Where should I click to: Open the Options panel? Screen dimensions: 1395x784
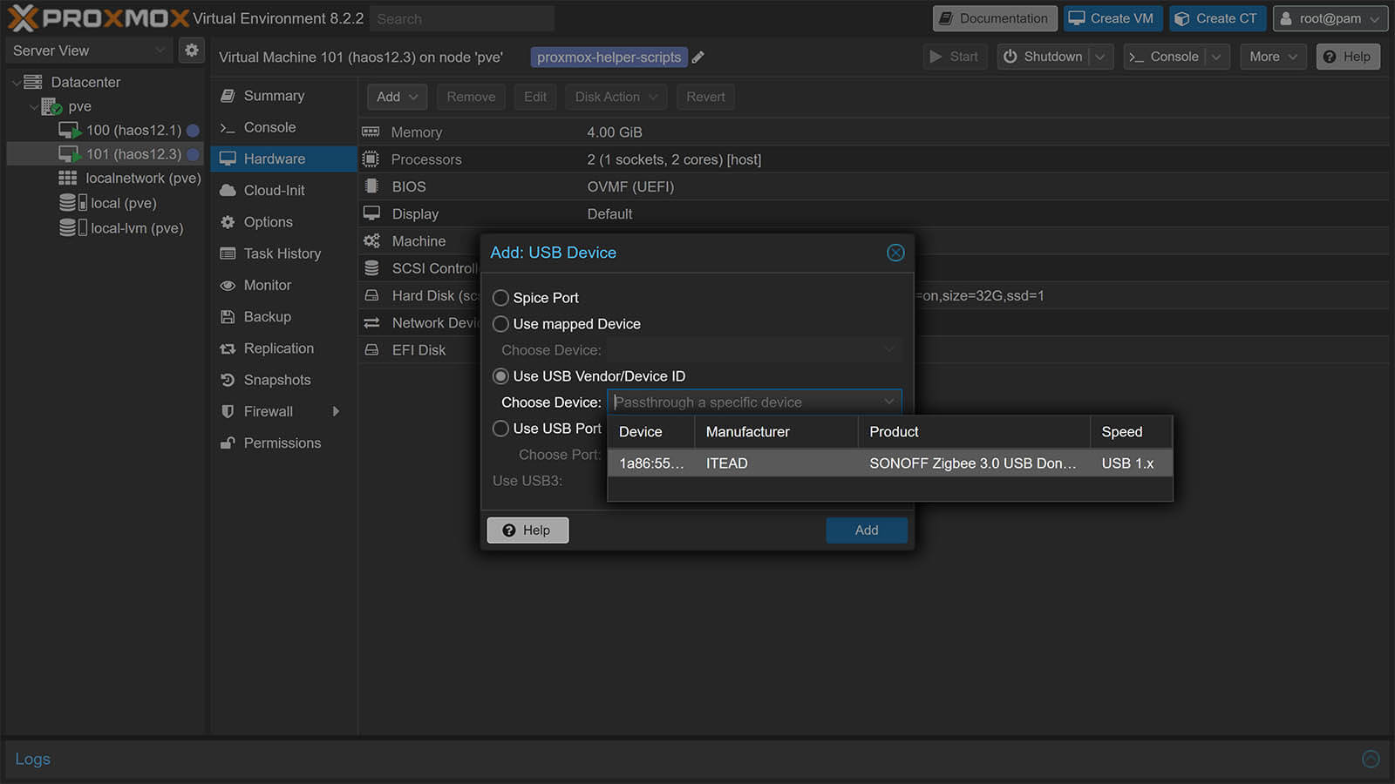(268, 221)
